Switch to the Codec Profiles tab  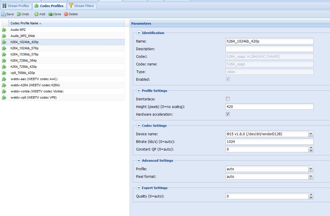pos(49,6)
